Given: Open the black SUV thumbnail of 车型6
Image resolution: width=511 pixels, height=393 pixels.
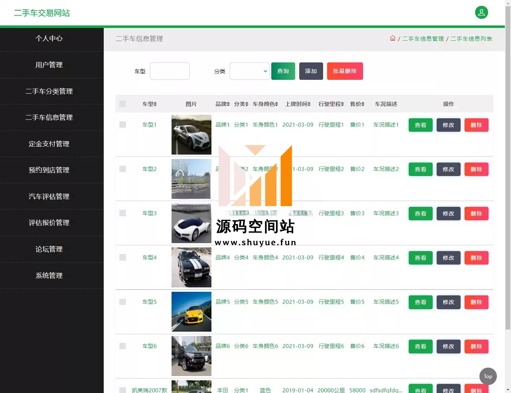Looking at the screenshot, I should 191,356.
